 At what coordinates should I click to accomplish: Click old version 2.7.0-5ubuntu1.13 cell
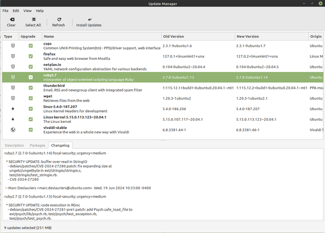click(x=178, y=77)
